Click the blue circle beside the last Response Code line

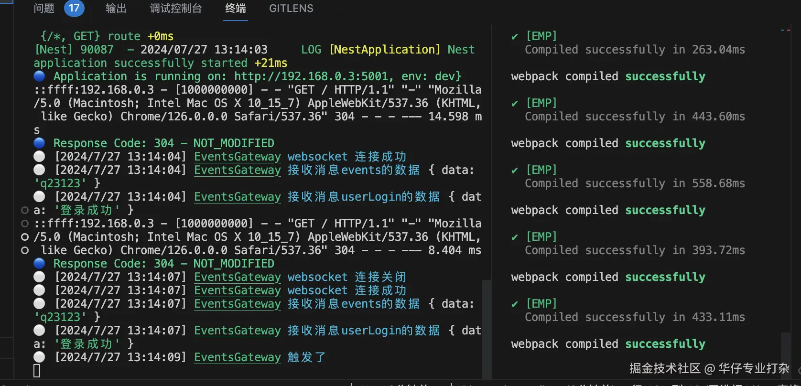[x=39, y=263]
